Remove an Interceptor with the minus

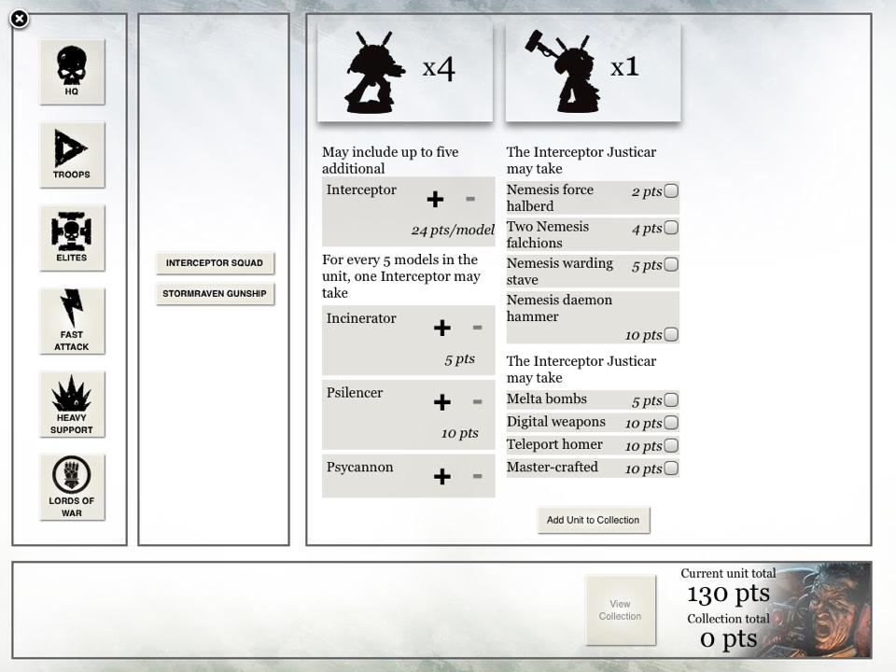(470, 199)
